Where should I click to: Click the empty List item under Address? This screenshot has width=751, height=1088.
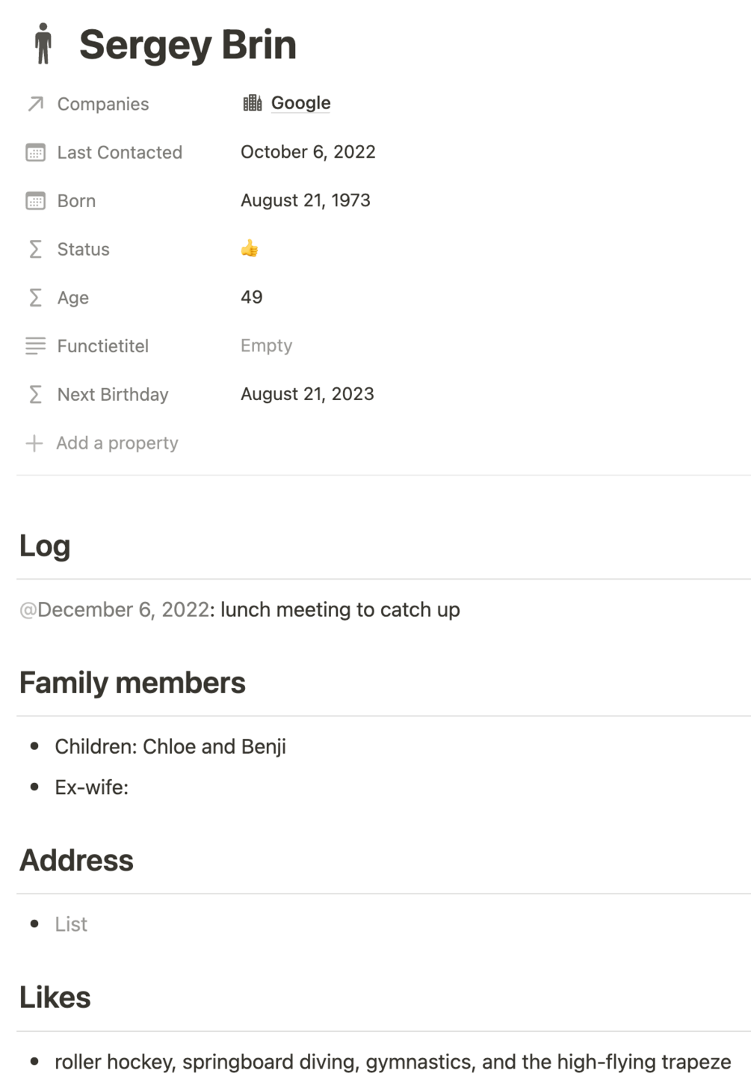(71, 924)
